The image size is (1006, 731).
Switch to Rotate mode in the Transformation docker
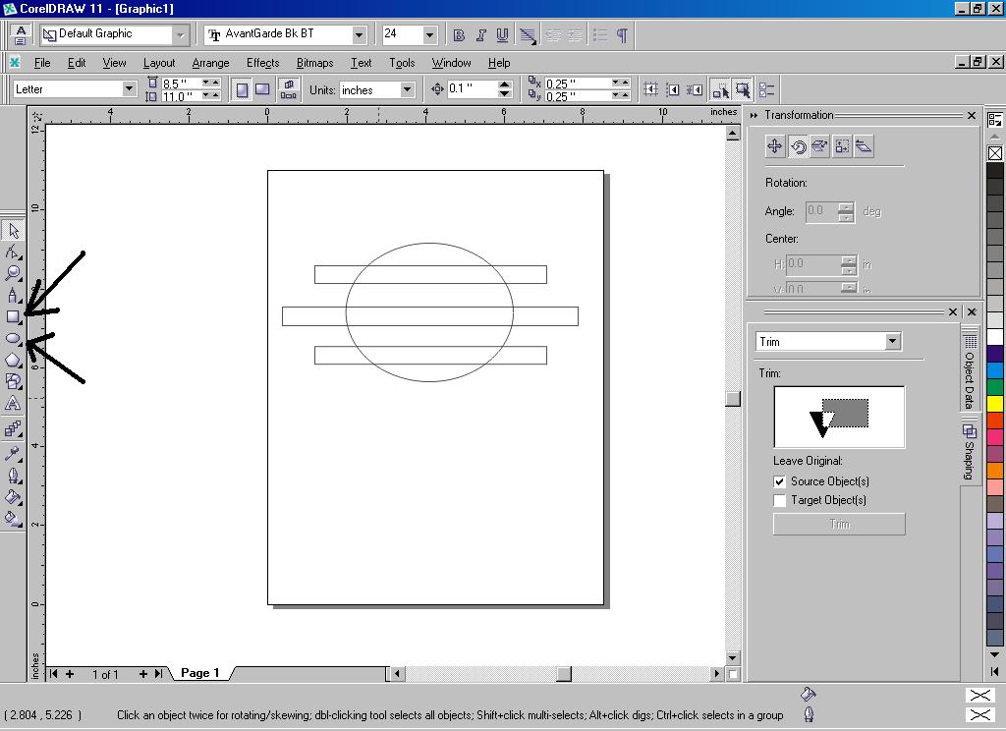pyautogui.click(x=796, y=145)
